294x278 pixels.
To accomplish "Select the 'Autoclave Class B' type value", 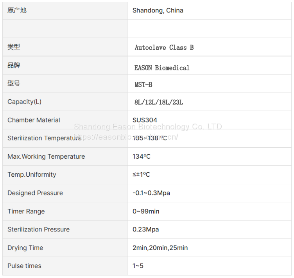I will point(164,47).
